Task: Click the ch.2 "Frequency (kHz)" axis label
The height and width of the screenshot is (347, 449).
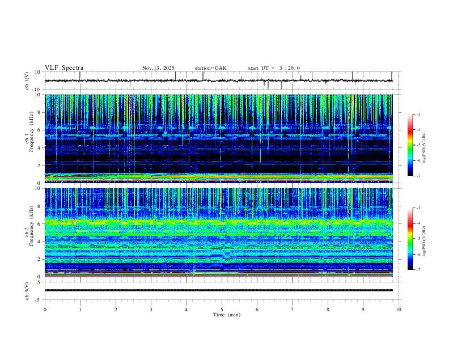Action: (x=31, y=226)
